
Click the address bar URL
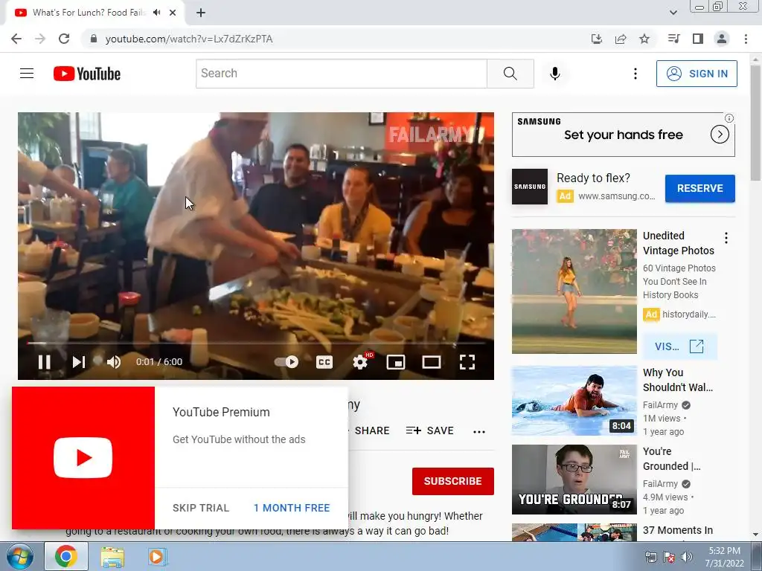click(x=188, y=39)
